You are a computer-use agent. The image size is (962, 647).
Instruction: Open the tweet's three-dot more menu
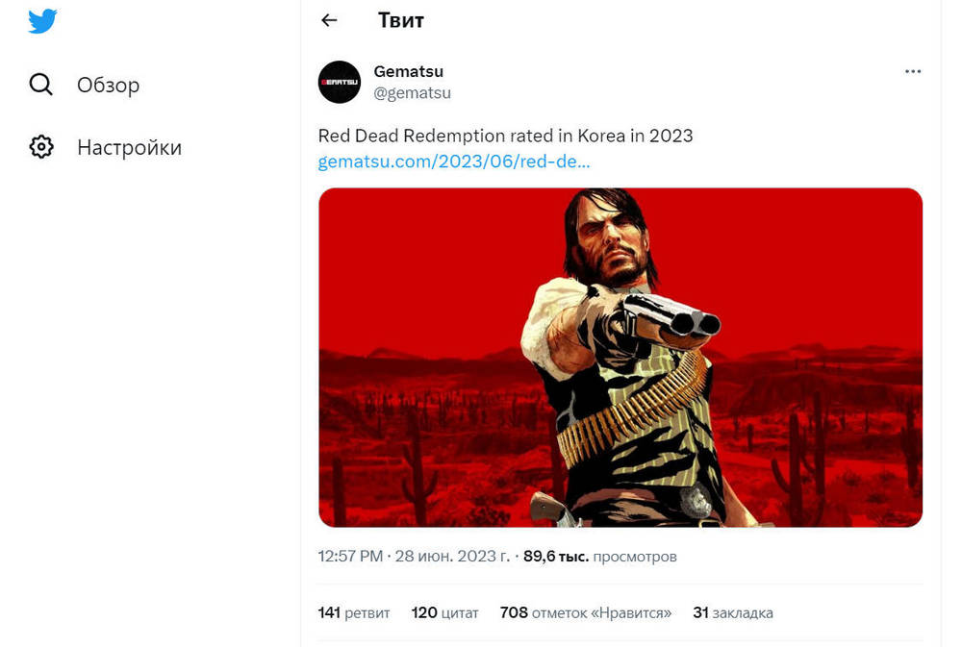tap(913, 71)
